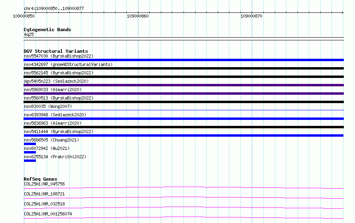Image resolution: width=355 pixels, height=223 pixels.
Task: Click the black bar under nsv5560513
Action: coord(183,102)
